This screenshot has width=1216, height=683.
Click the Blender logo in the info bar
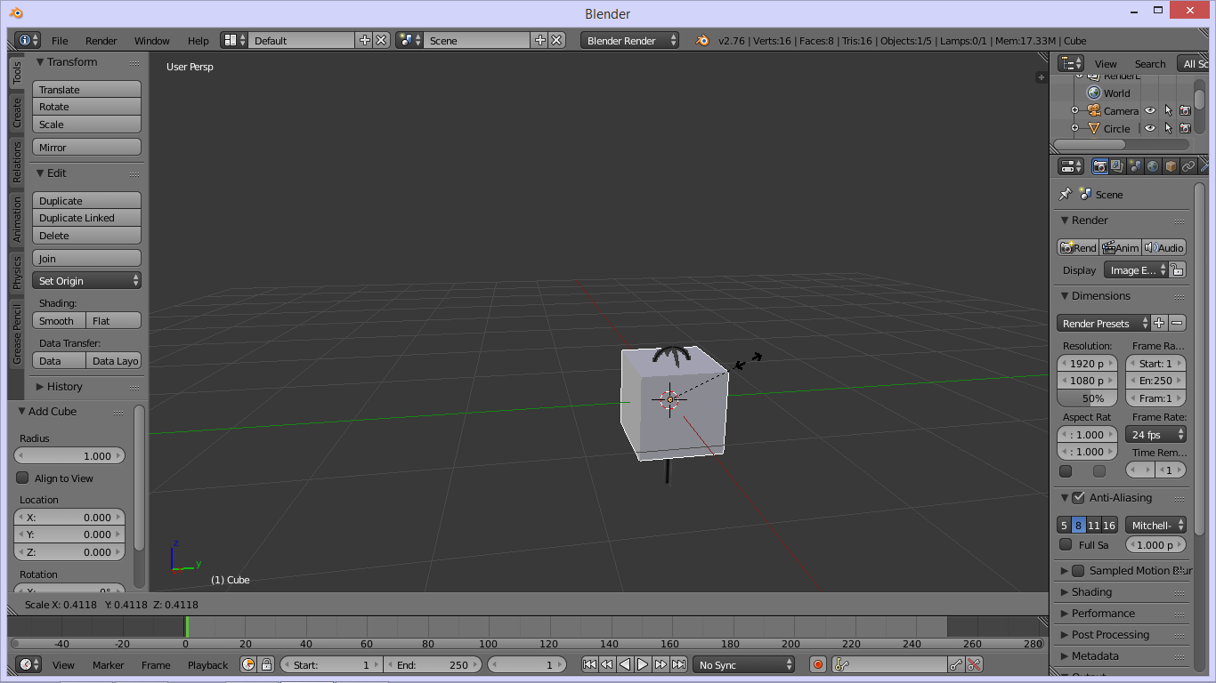702,40
